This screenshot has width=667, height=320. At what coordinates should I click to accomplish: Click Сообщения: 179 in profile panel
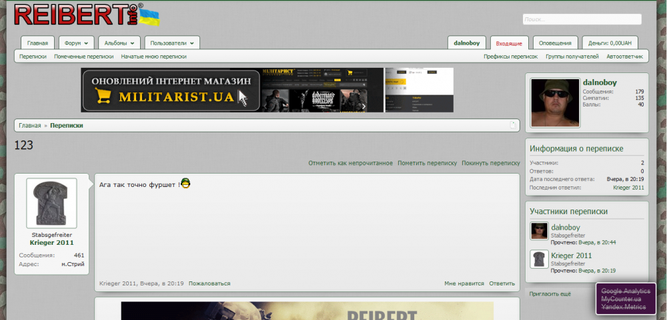613,92
